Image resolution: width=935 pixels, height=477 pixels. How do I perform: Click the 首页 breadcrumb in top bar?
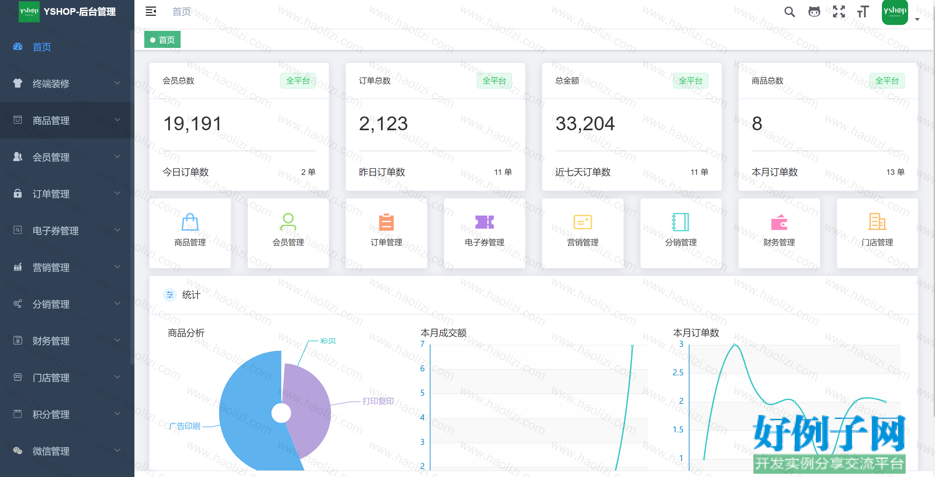[x=182, y=11]
